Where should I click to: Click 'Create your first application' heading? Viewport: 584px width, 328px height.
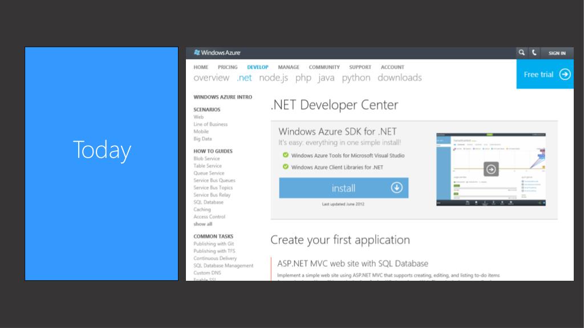pos(340,240)
